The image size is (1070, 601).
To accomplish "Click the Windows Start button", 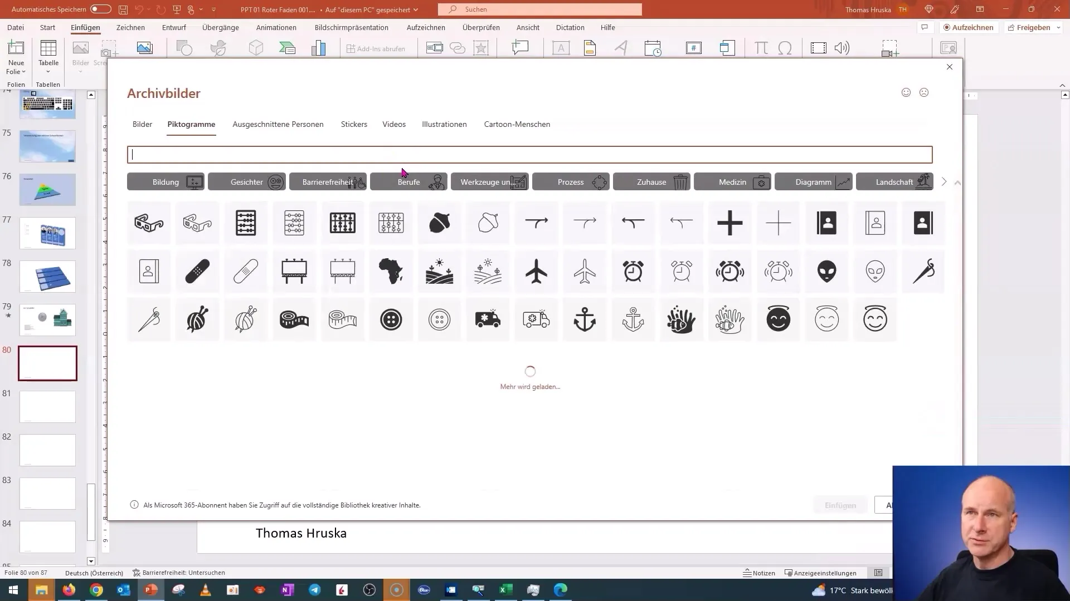I will tap(13, 590).
